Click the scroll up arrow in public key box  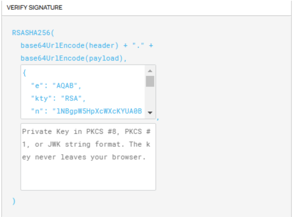150,71
